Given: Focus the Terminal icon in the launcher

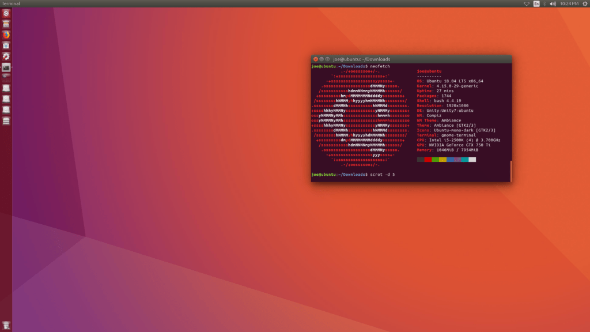Looking at the screenshot, I should 6,67.
